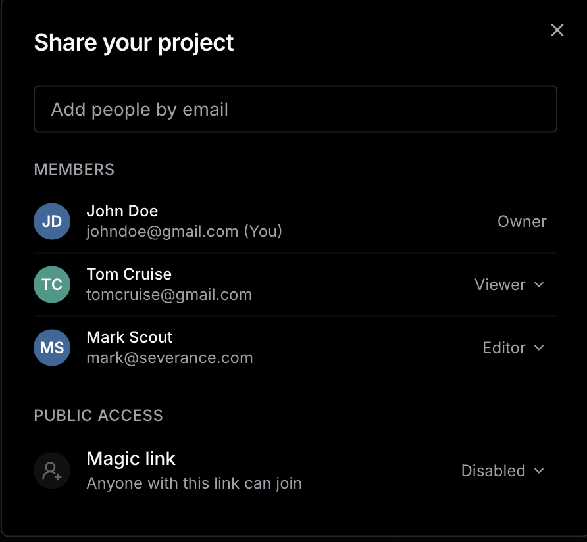Image resolution: width=587 pixels, height=542 pixels.
Task: Click the Mark Scout member name
Action: pos(130,337)
